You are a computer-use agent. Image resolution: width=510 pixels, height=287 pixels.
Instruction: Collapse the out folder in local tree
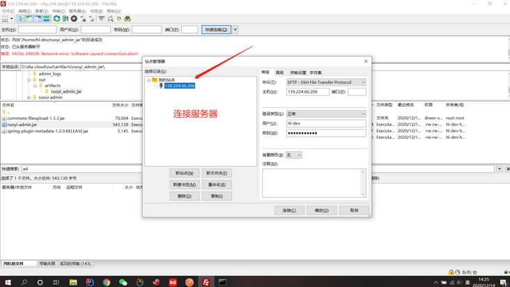29,79
